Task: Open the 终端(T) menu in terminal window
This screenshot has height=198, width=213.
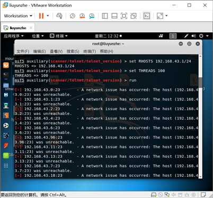Action: [90, 51]
